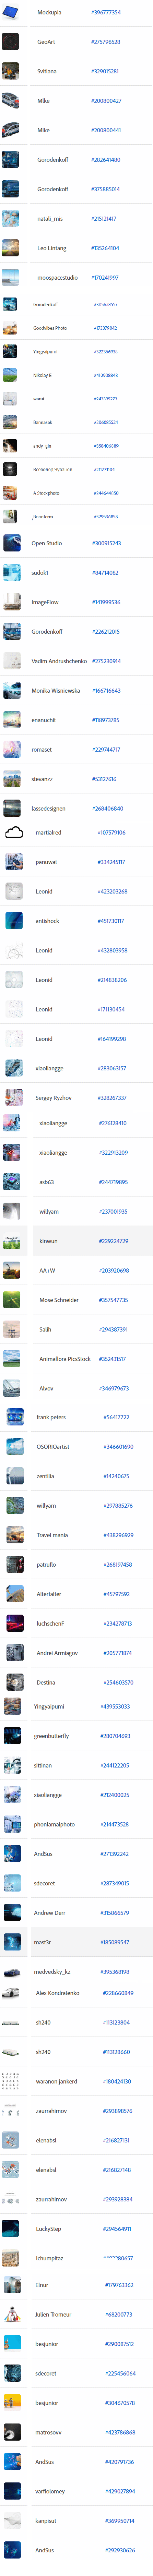Select the natali_mis thumbnail

(11, 218)
